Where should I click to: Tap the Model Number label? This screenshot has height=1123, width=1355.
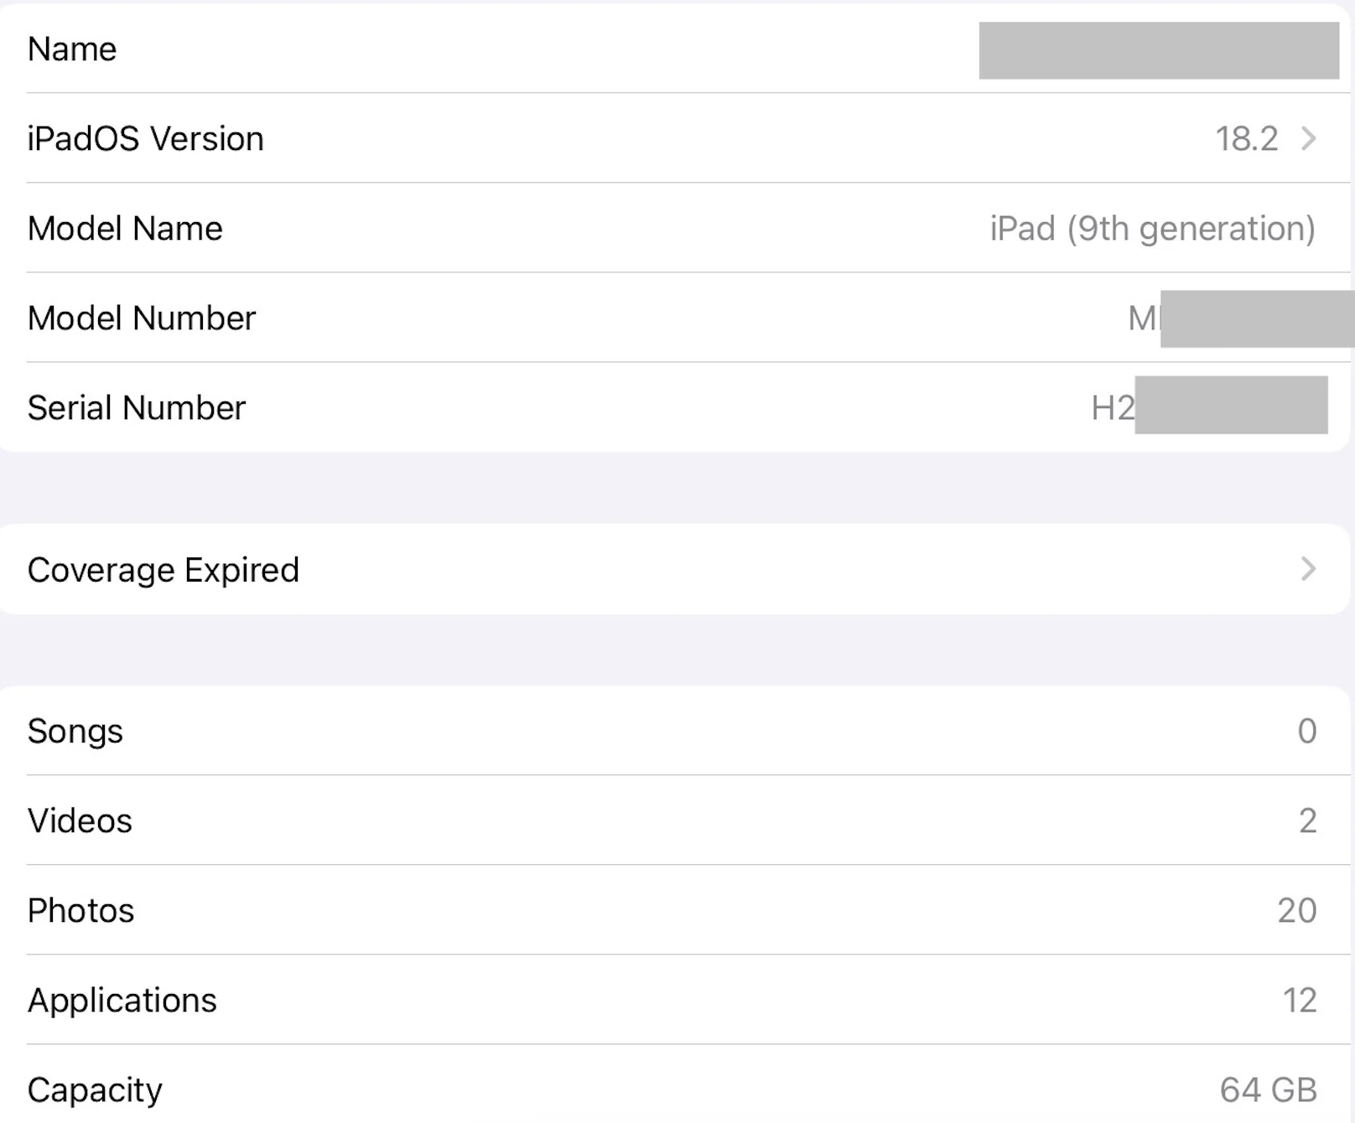tap(142, 318)
